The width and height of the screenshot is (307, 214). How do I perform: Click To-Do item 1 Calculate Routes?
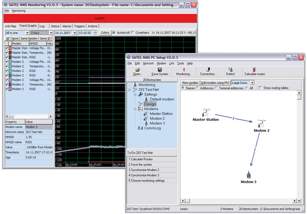pyautogui.click(x=152, y=159)
